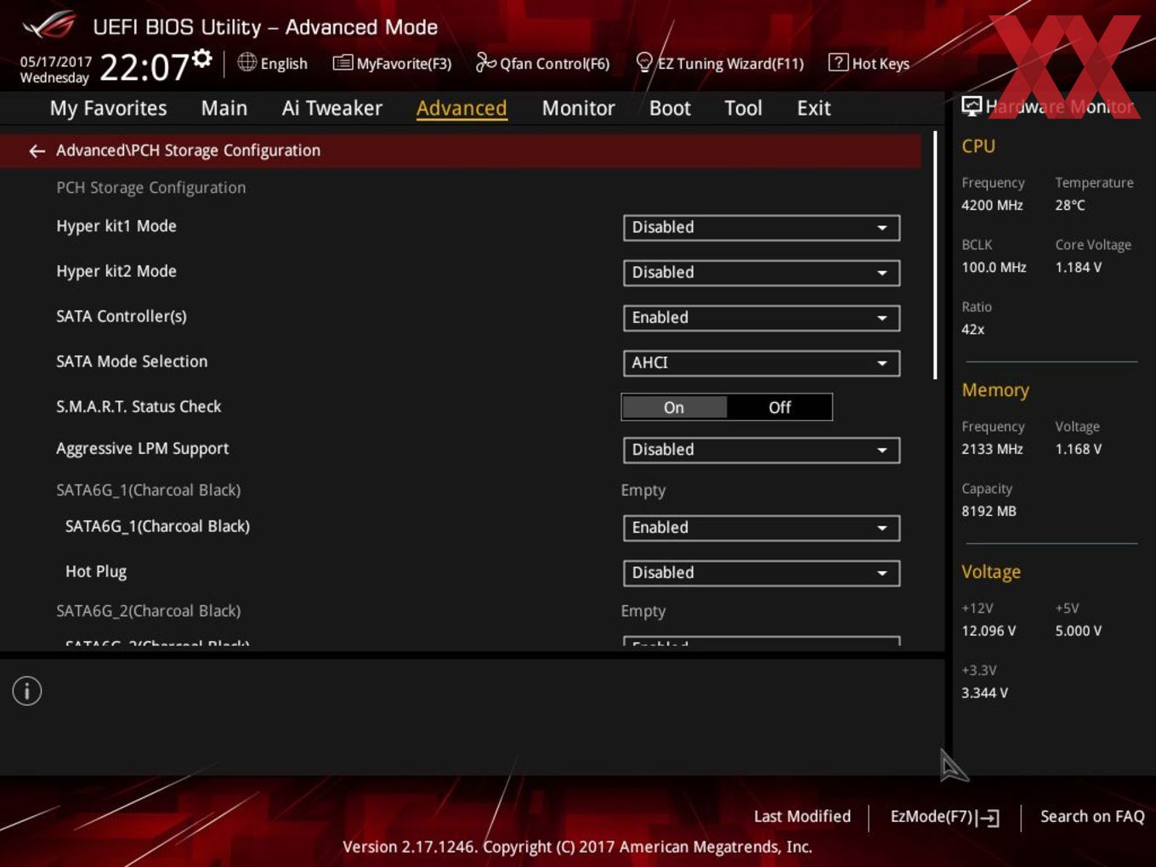The image size is (1156, 867).
Task: Open MyFavorite(F3) menu
Action: tap(392, 63)
